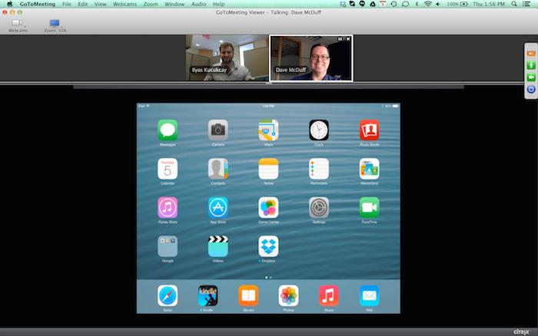Open the Webcams menu in menu bar
This screenshot has height=336, width=538.
(x=125, y=4)
